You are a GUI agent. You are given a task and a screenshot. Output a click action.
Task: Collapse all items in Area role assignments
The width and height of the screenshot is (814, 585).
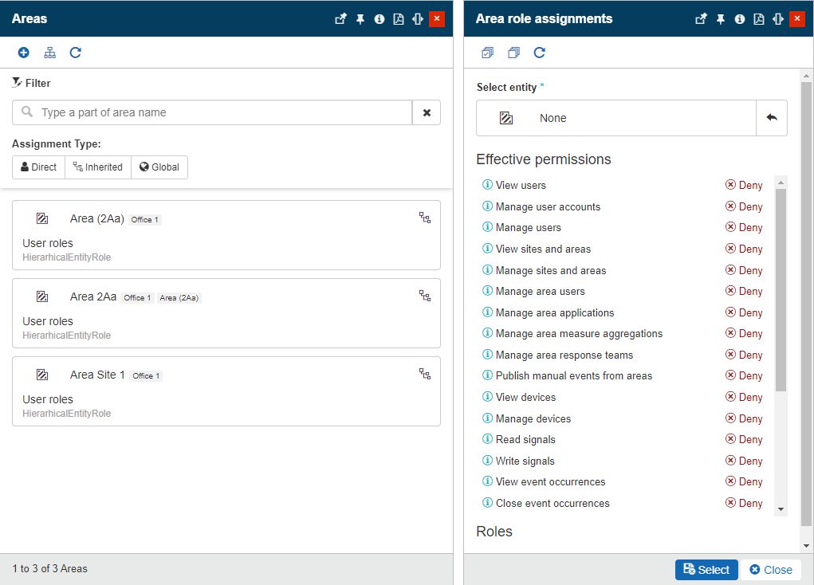pos(513,53)
